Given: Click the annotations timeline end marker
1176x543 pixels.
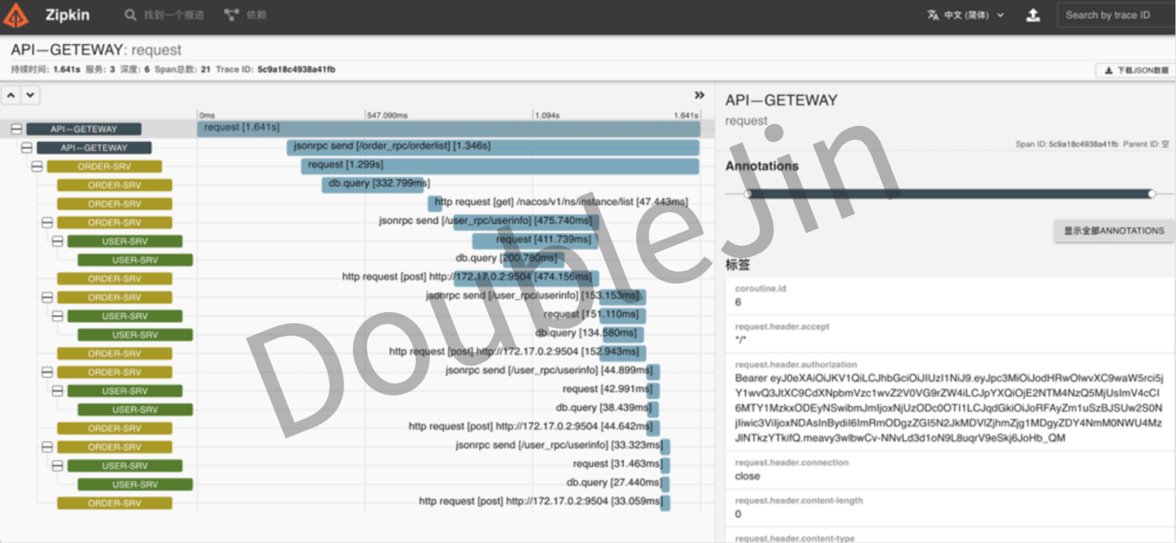Looking at the screenshot, I should coord(1151,194).
